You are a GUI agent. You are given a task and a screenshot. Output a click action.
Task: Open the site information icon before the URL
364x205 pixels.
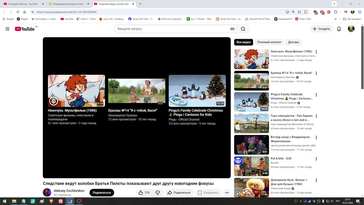click(x=33, y=12)
